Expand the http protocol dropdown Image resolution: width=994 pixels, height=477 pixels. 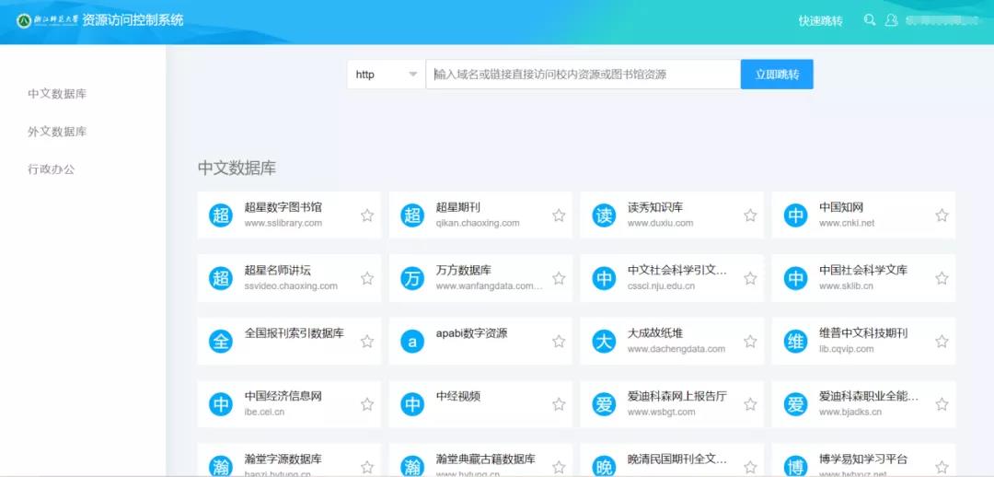click(x=386, y=75)
